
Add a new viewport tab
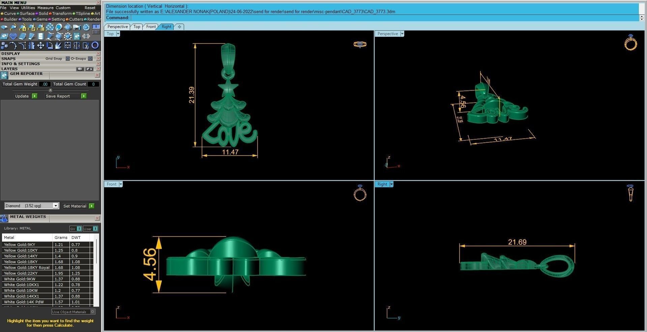(179, 27)
